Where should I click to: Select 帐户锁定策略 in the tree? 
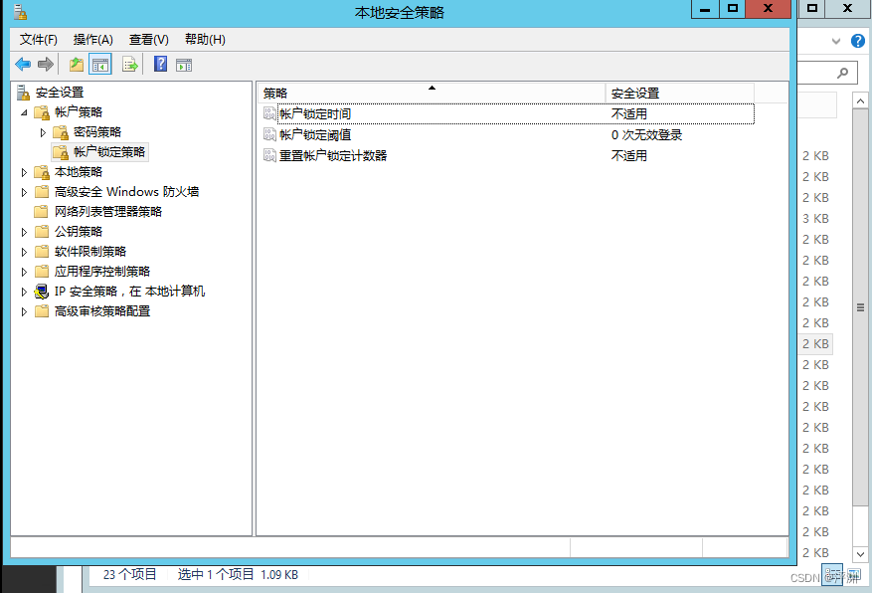tap(109, 152)
